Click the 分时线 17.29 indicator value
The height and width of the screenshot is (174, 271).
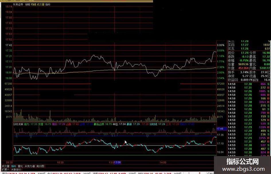tap(157, 124)
